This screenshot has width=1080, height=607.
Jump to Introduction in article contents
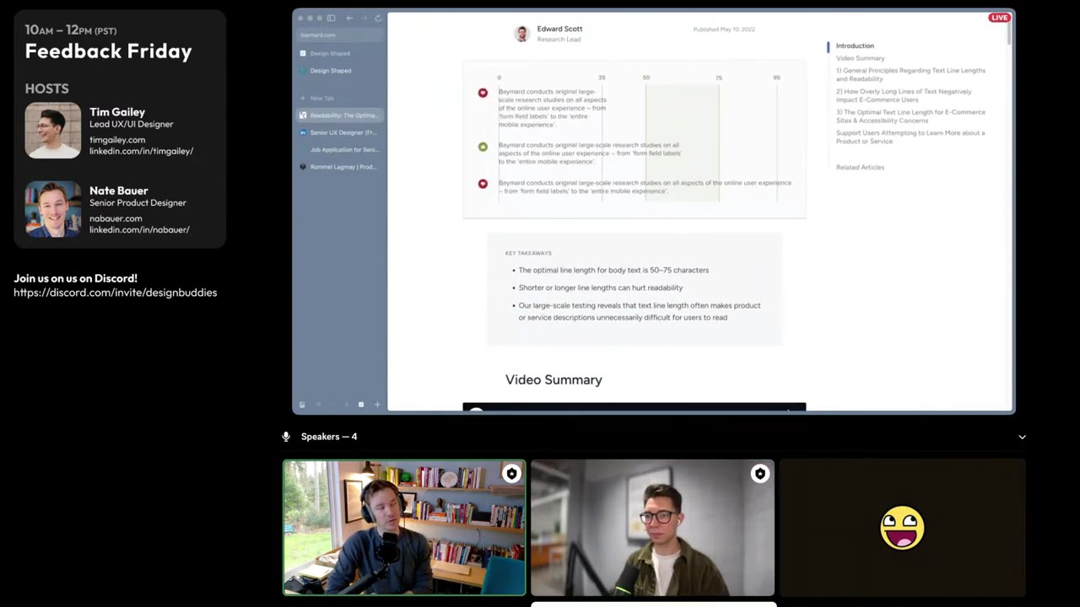coord(855,46)
